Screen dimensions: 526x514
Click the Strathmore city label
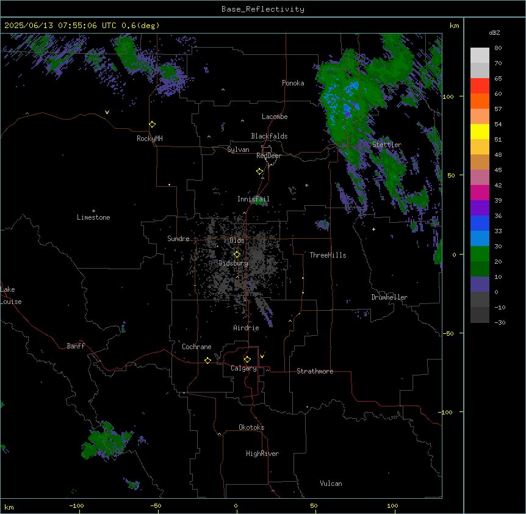coord(315,371)
